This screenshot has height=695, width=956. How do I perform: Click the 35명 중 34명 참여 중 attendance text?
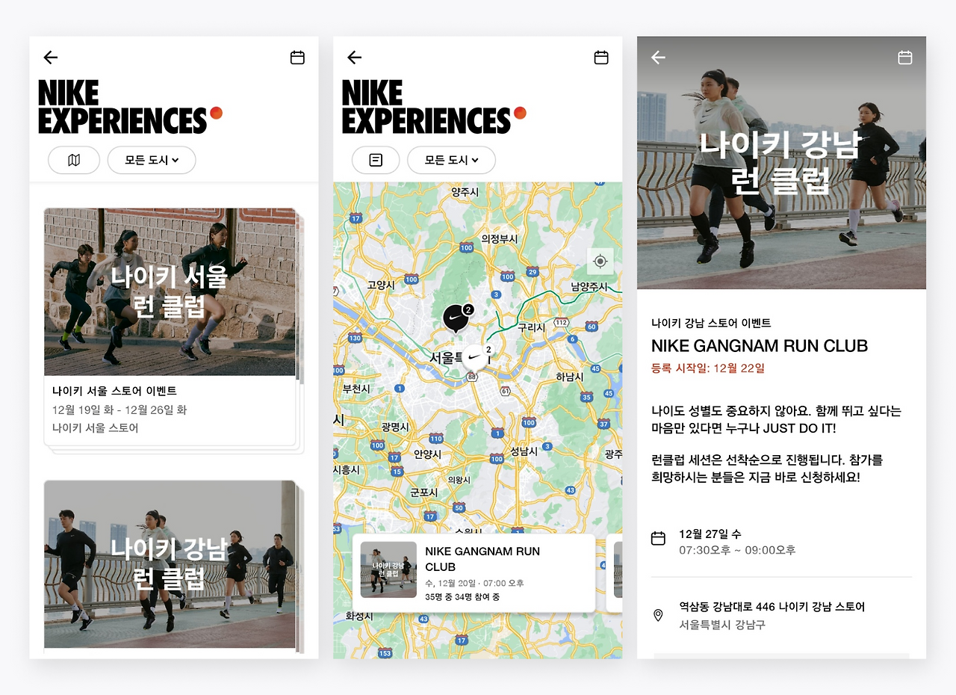click(462, 597)
